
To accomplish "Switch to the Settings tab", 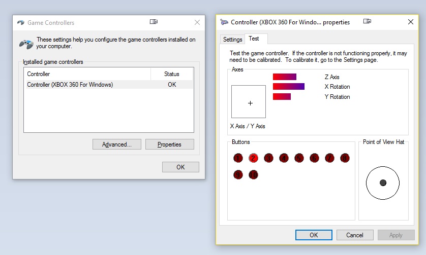I will [233, 40].
